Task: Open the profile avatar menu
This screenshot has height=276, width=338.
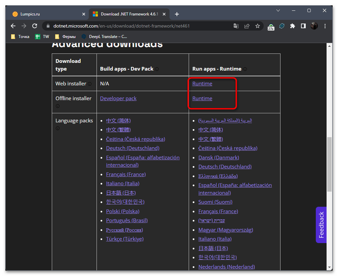Action: (314, 26)
